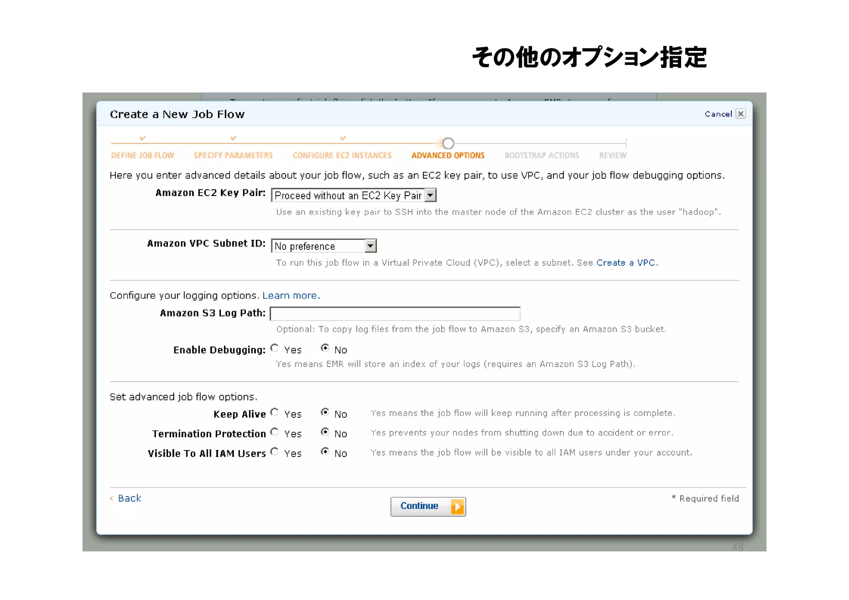Screen dimensions: 849x600
Task: Set Keep Alive to Yes
Action: 274,412
